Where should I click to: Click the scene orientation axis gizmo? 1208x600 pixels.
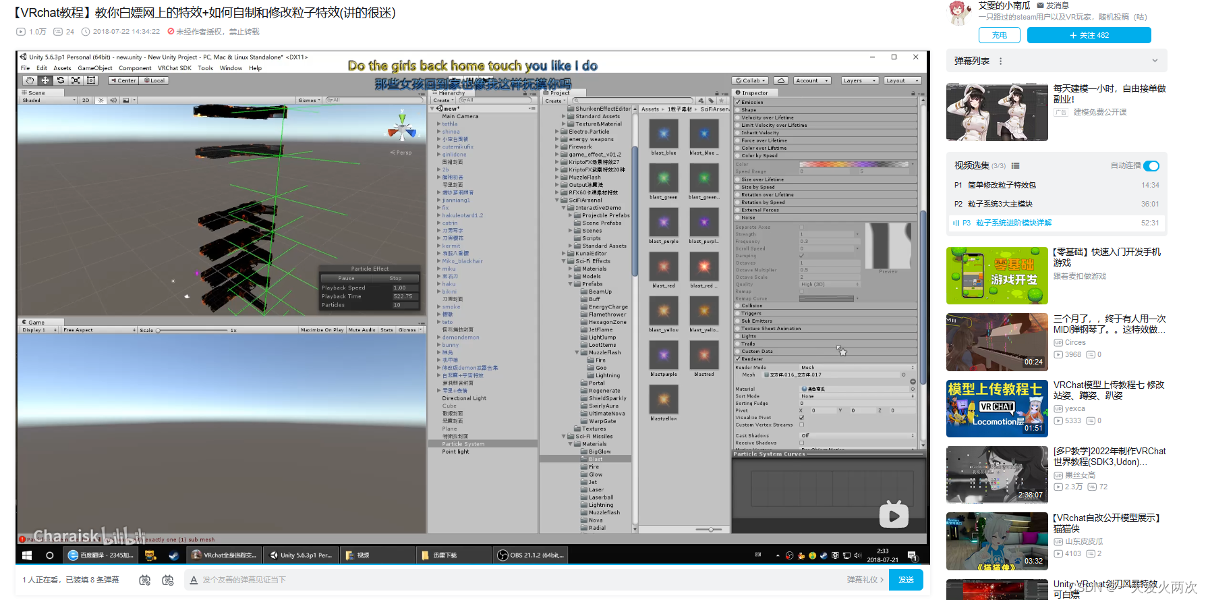point(402,128)
